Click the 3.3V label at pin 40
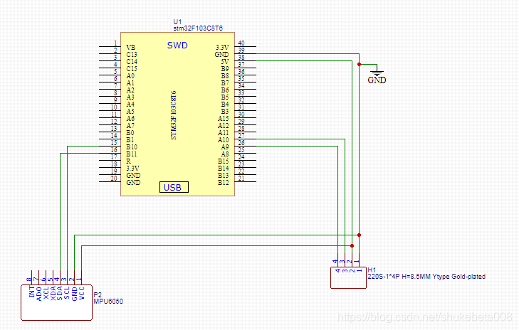The height and width of the screenshot is (330, 519). coord(222,47)
